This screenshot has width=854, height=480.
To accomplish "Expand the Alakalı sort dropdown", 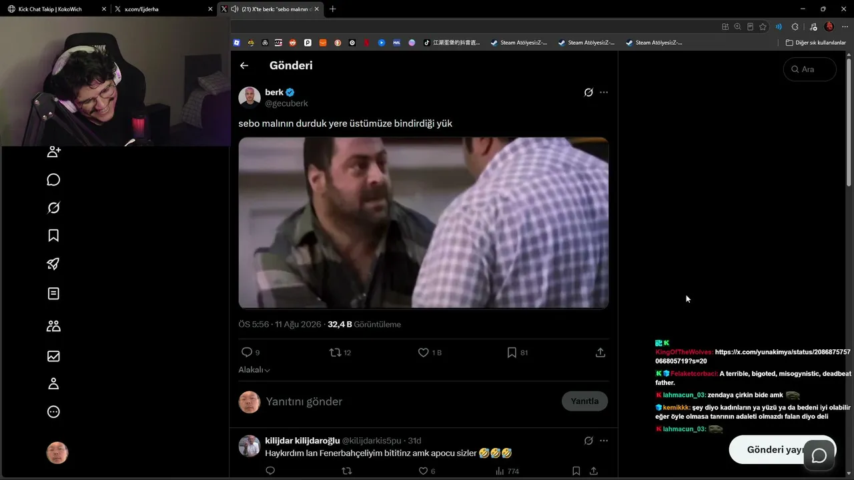I will click(x=254, y=370).
